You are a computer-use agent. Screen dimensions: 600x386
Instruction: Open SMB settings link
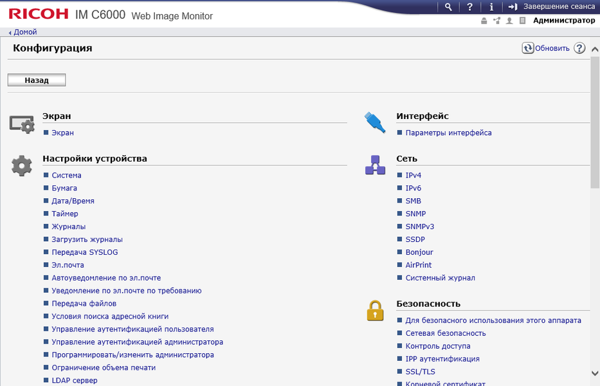tap(414, 201)
